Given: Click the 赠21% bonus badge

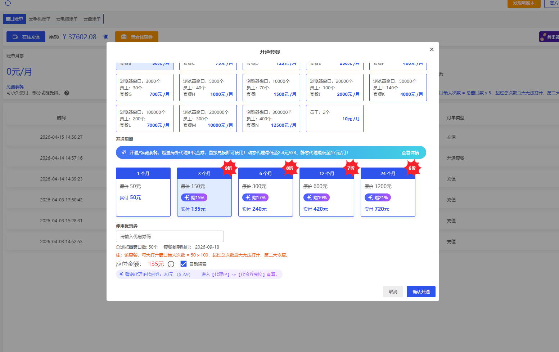Looking at the screenshot, I should (378, 197).
